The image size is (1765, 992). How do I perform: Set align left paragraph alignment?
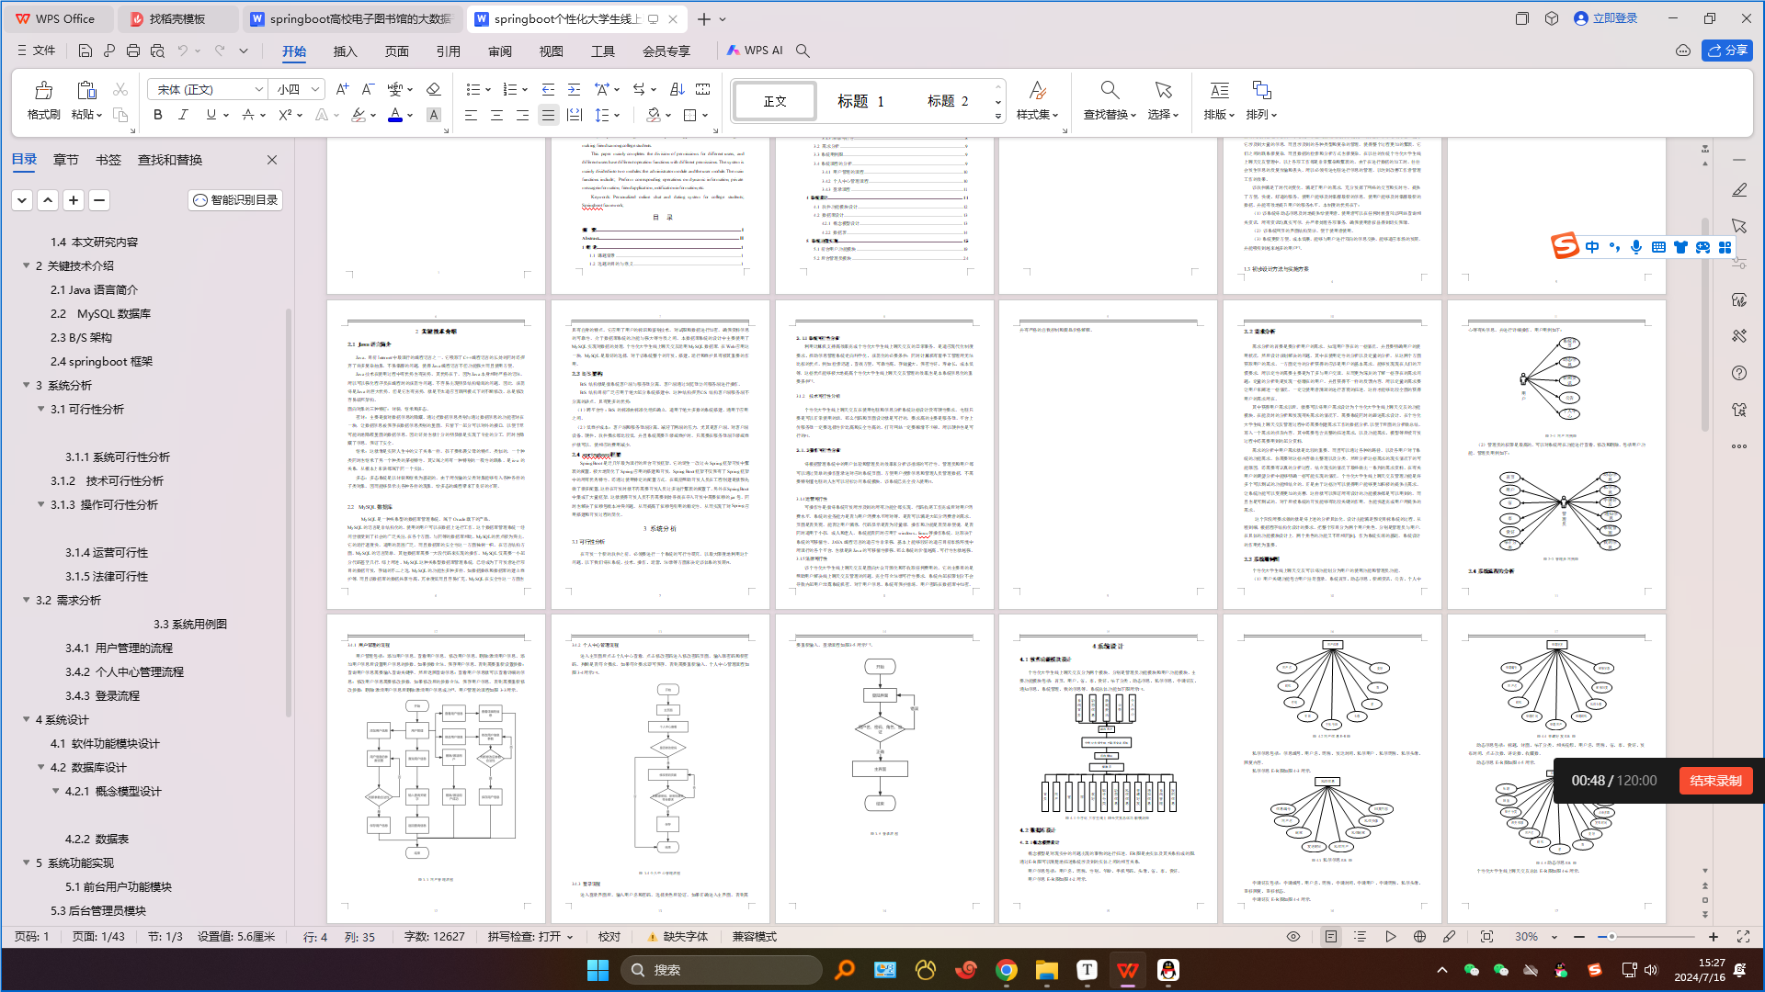coord(471,115)
